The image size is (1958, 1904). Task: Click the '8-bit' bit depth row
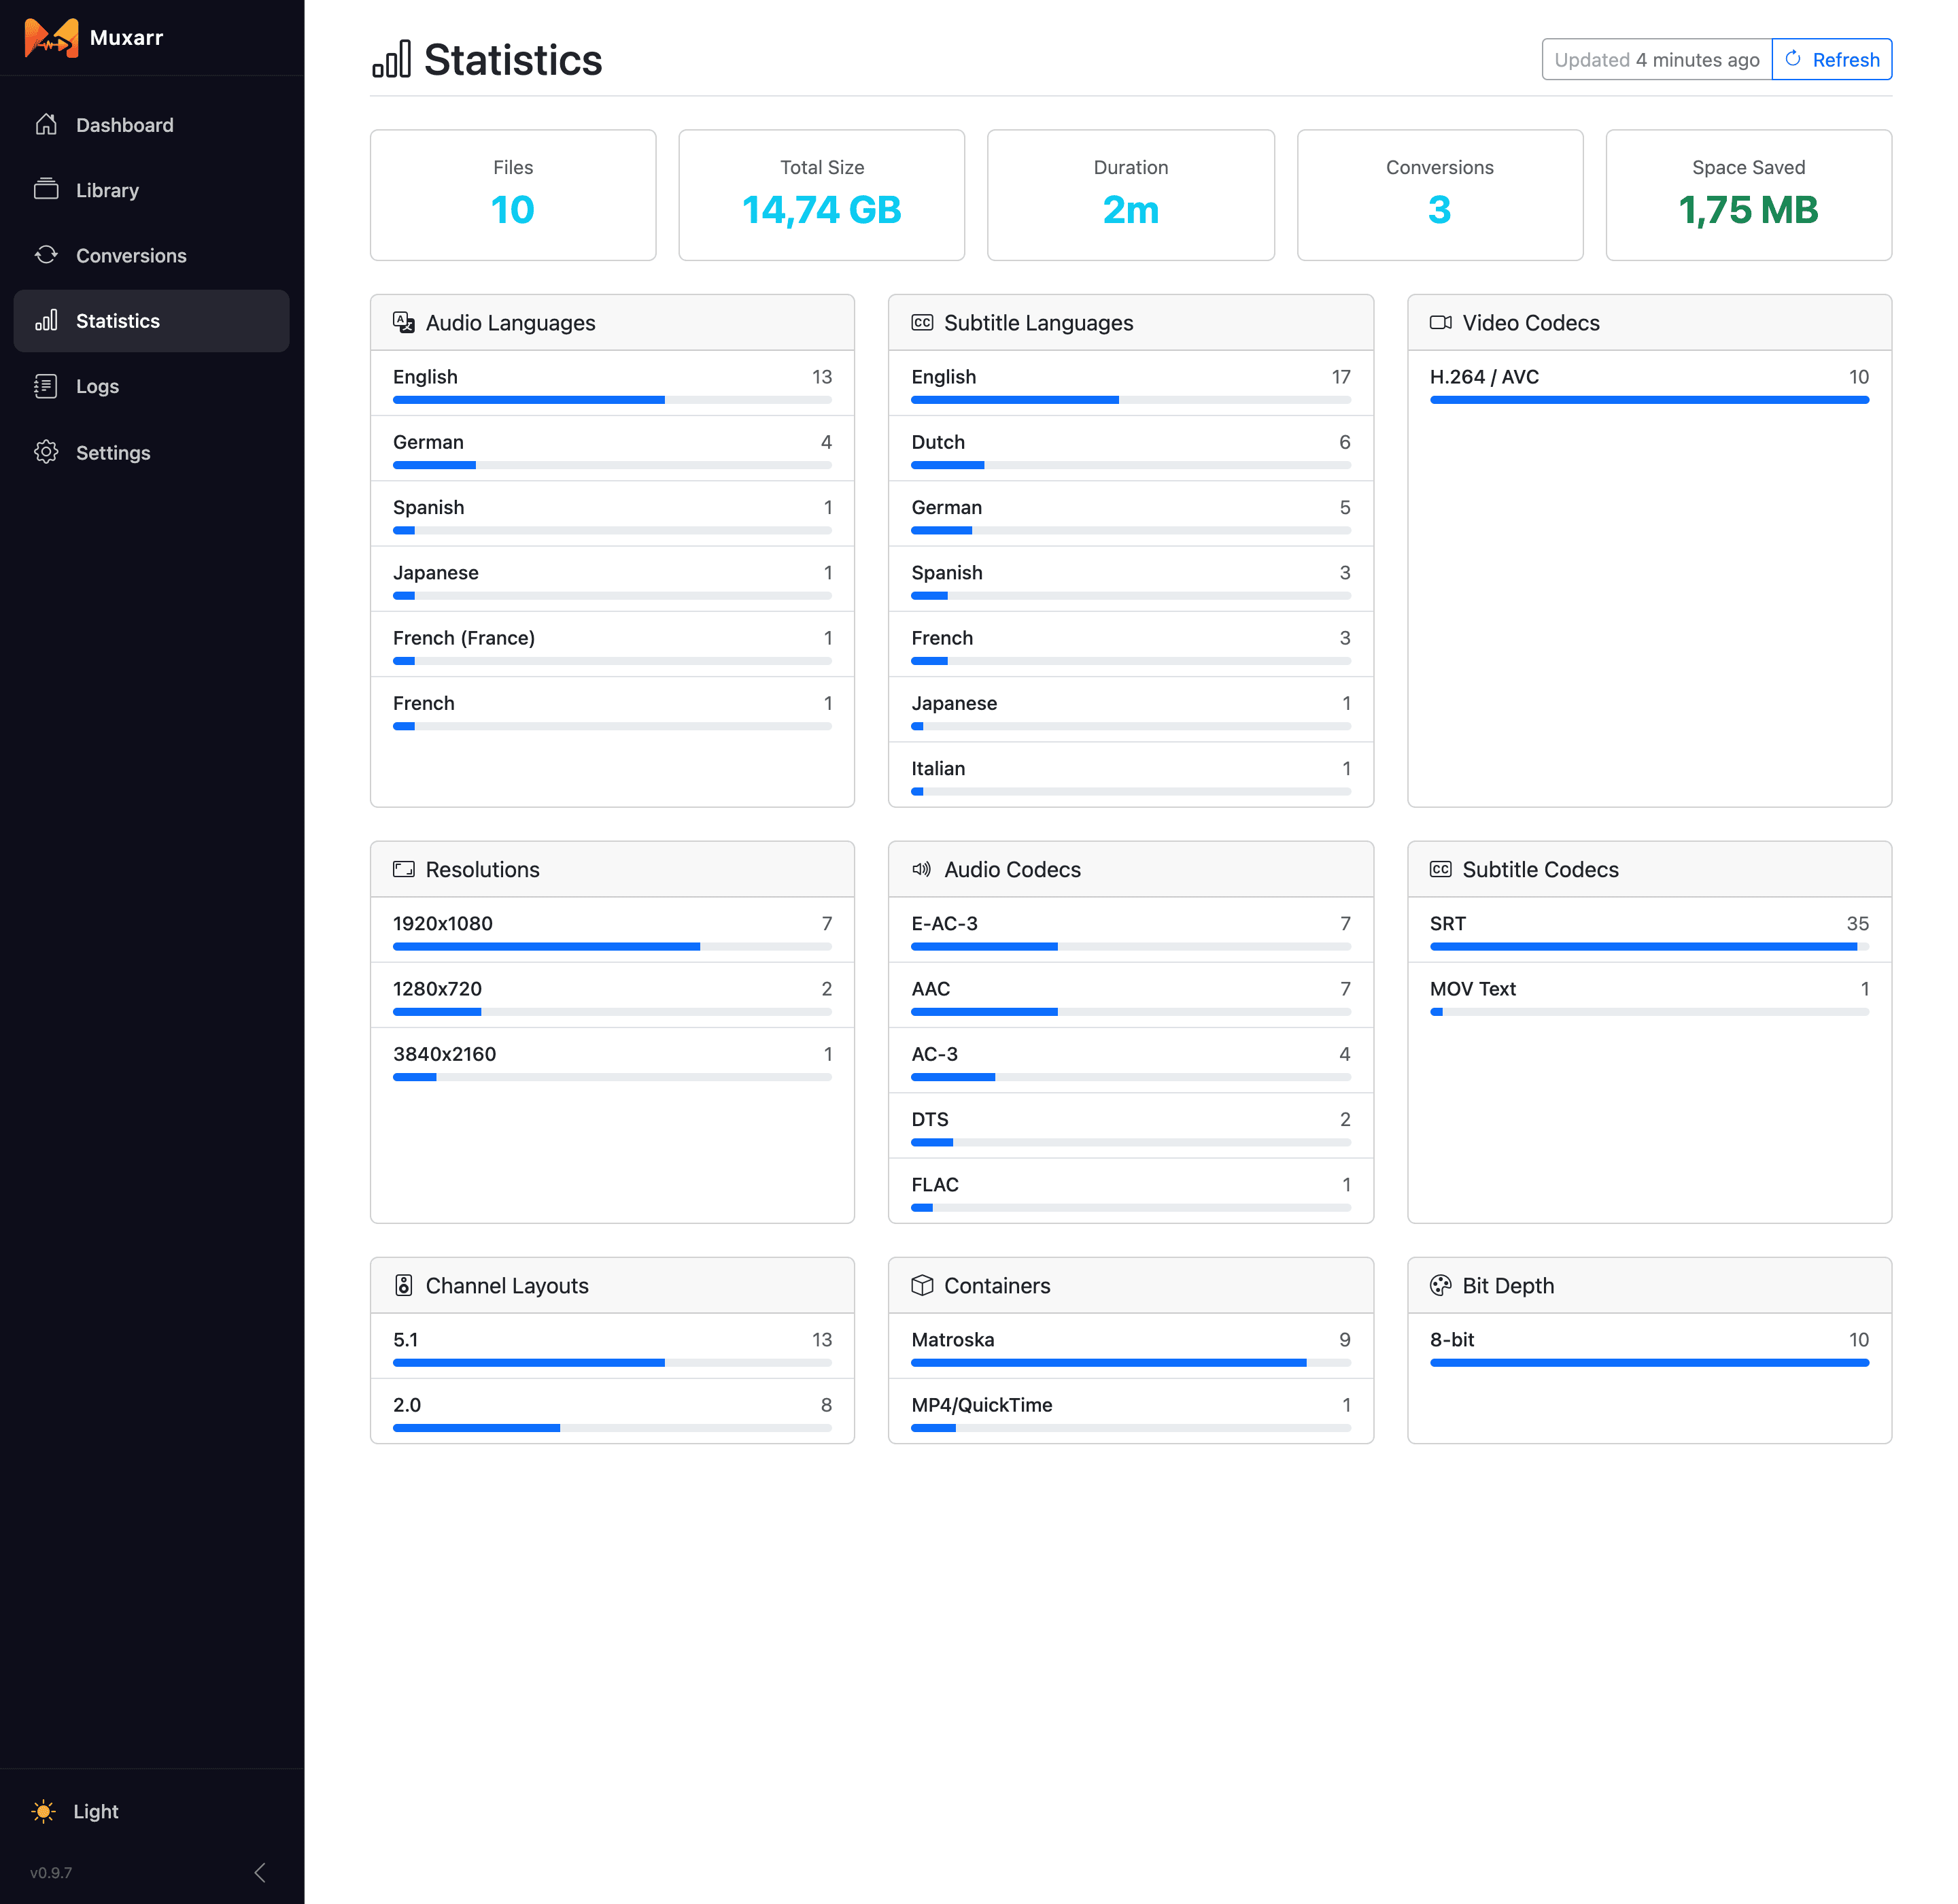click(1649, 1346)
